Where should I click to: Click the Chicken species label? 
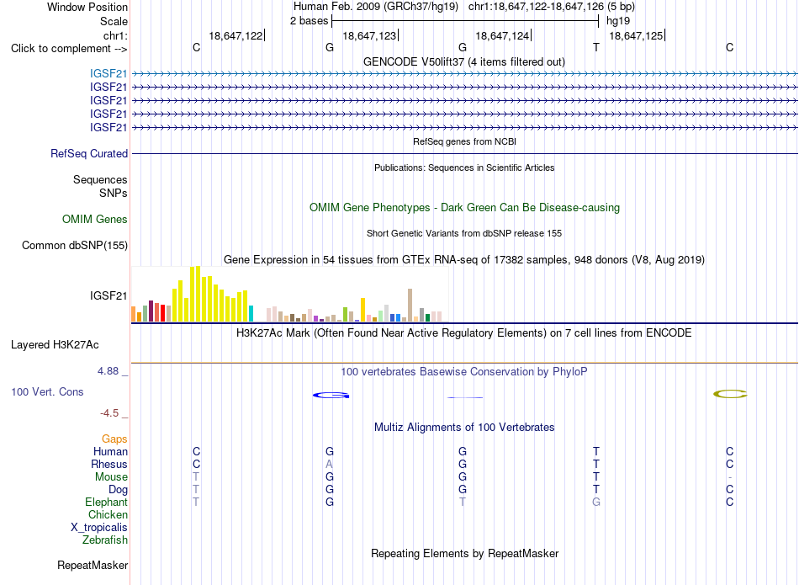coord(108,514)
